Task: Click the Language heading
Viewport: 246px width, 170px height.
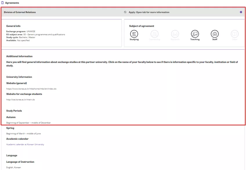Action: pyautogui.click(x=12, y=155)
